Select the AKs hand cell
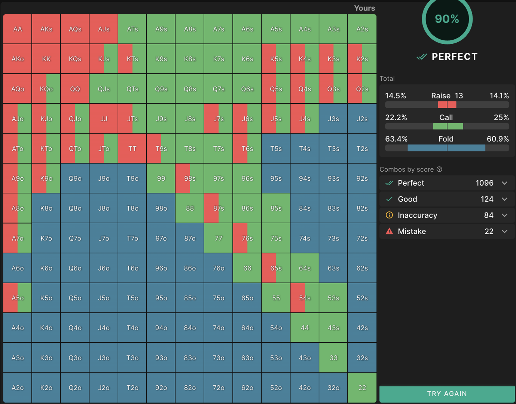Viewport: 516px width, 404px height. [x=46, y=29]
